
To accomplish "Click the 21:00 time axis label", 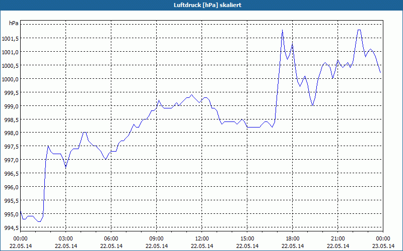I will (x=338, y=239).
